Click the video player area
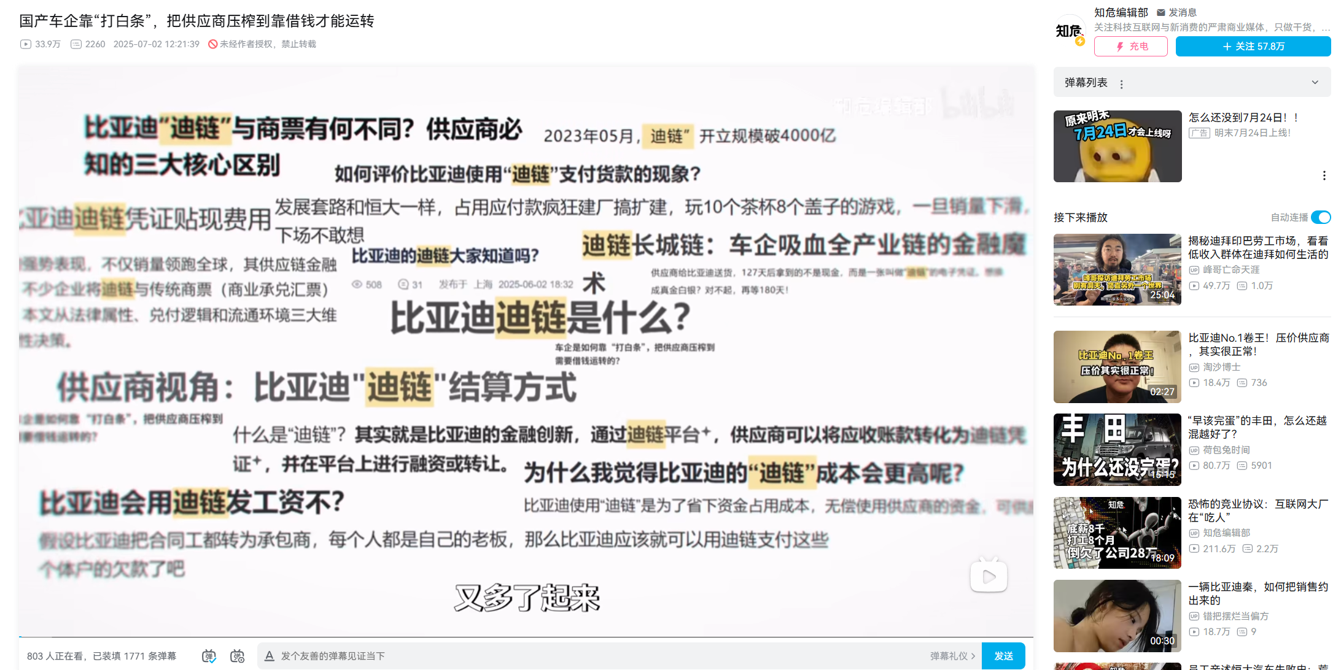The width and height of the screenshot is (1341, 670). pos(526,351)
